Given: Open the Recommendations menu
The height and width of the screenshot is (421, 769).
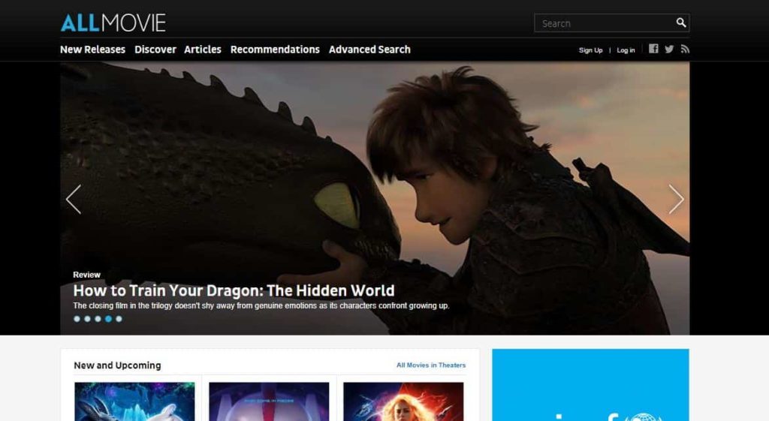Looking at the screenshot, I should pos(275,50).
